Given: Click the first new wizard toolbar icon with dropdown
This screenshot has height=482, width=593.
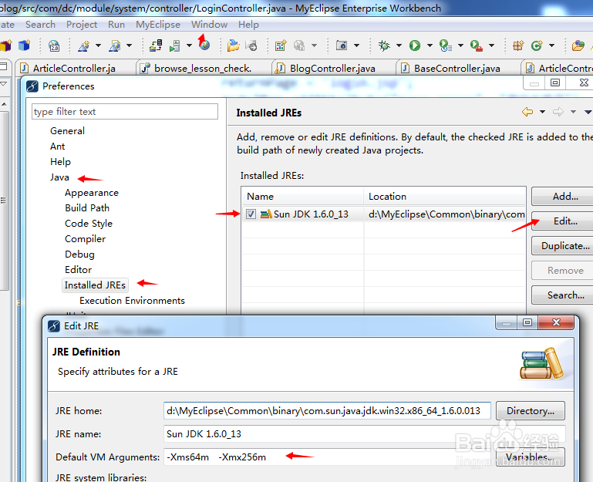Looking at the screenshot, I should coord(83,46).
